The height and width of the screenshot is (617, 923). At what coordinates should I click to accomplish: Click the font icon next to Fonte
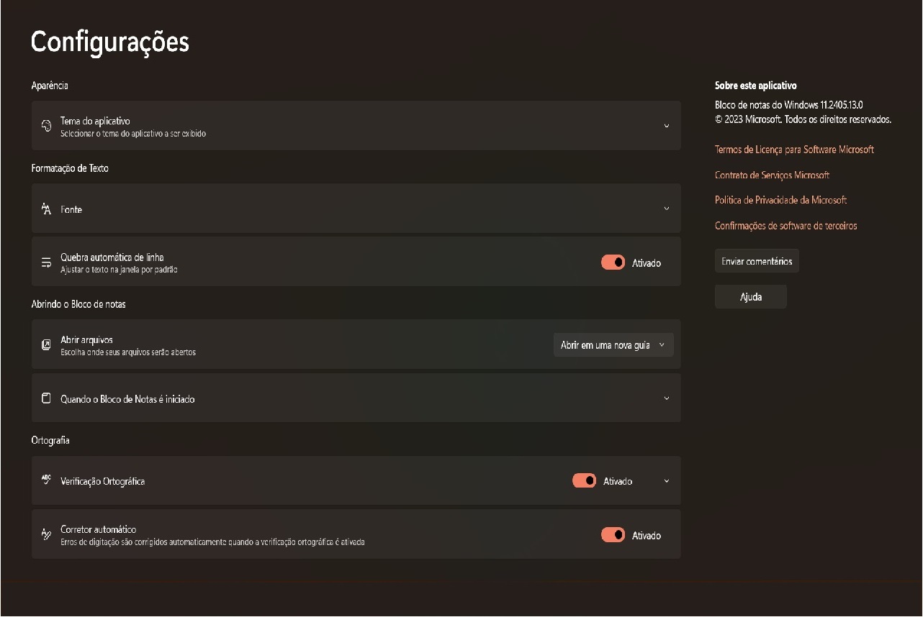click(x=46, y=209)
